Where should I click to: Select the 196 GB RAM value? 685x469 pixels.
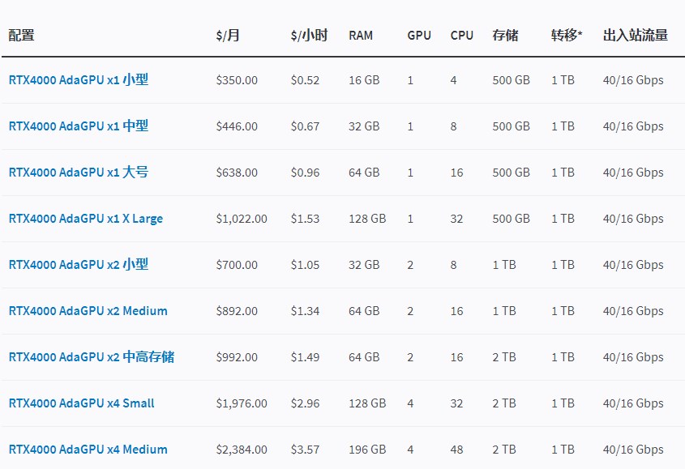[367, 450]
